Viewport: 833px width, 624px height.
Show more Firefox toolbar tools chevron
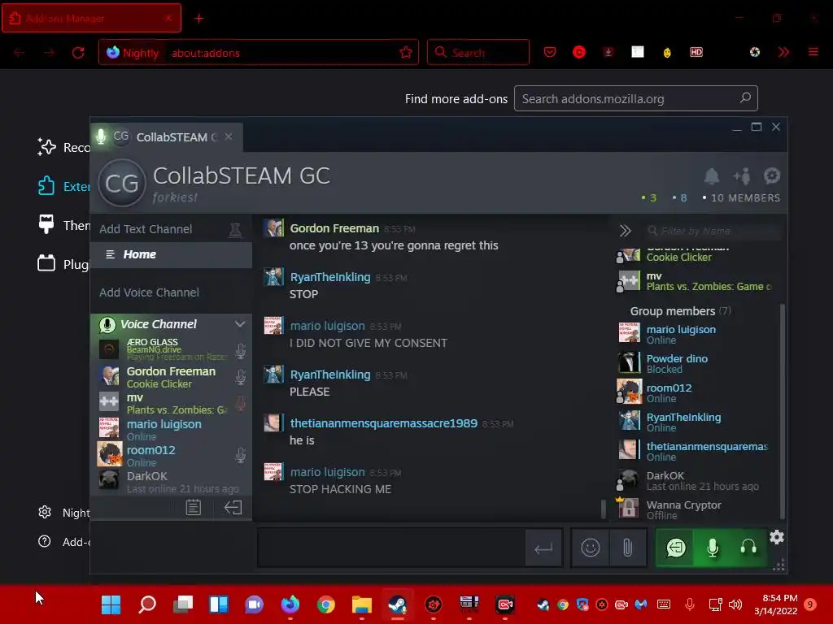point(783,52)
